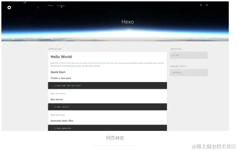Click the Recent Posts sidebar heading
The width and height of the screenshot is (238, 151).
click(x=179, y=66)
